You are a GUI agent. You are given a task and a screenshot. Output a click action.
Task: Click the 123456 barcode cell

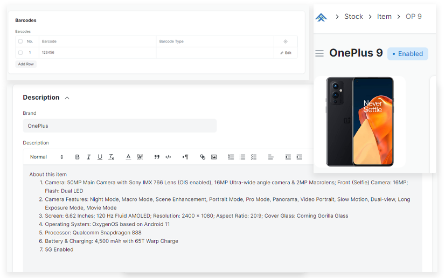pos(98,52)
